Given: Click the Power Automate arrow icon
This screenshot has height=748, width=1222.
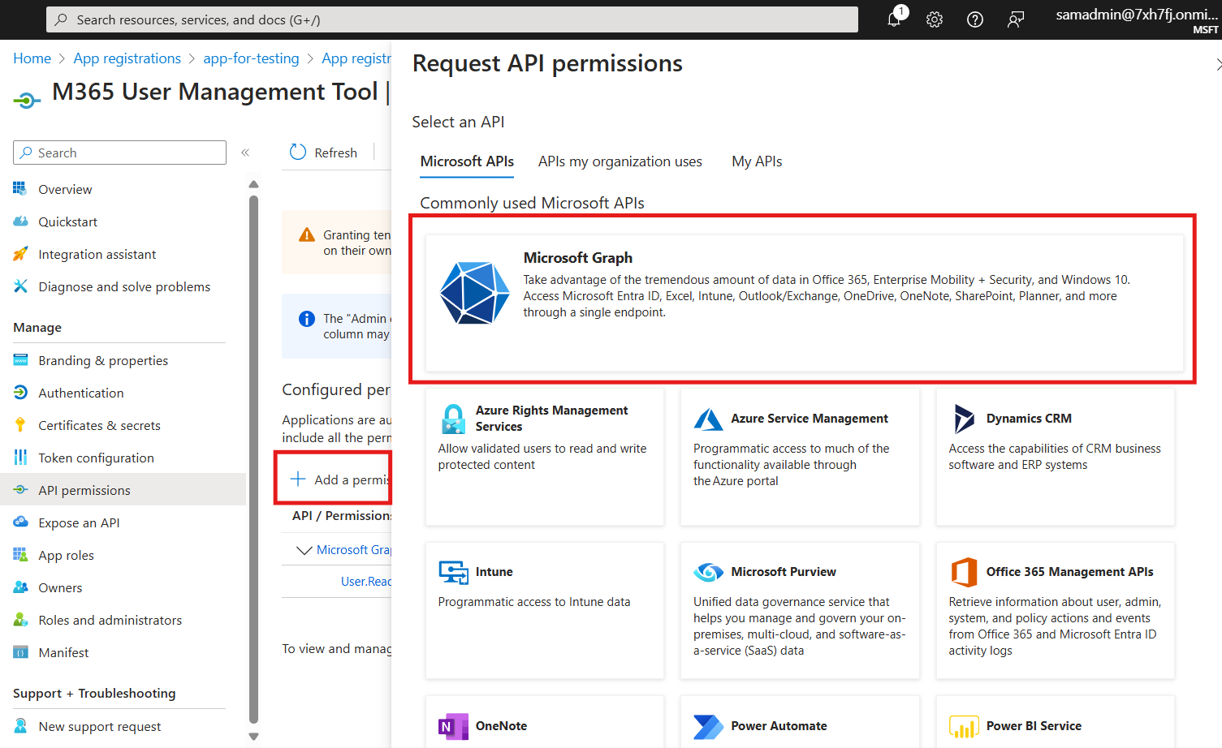Looking at the screenshot, I should (708, 726).
